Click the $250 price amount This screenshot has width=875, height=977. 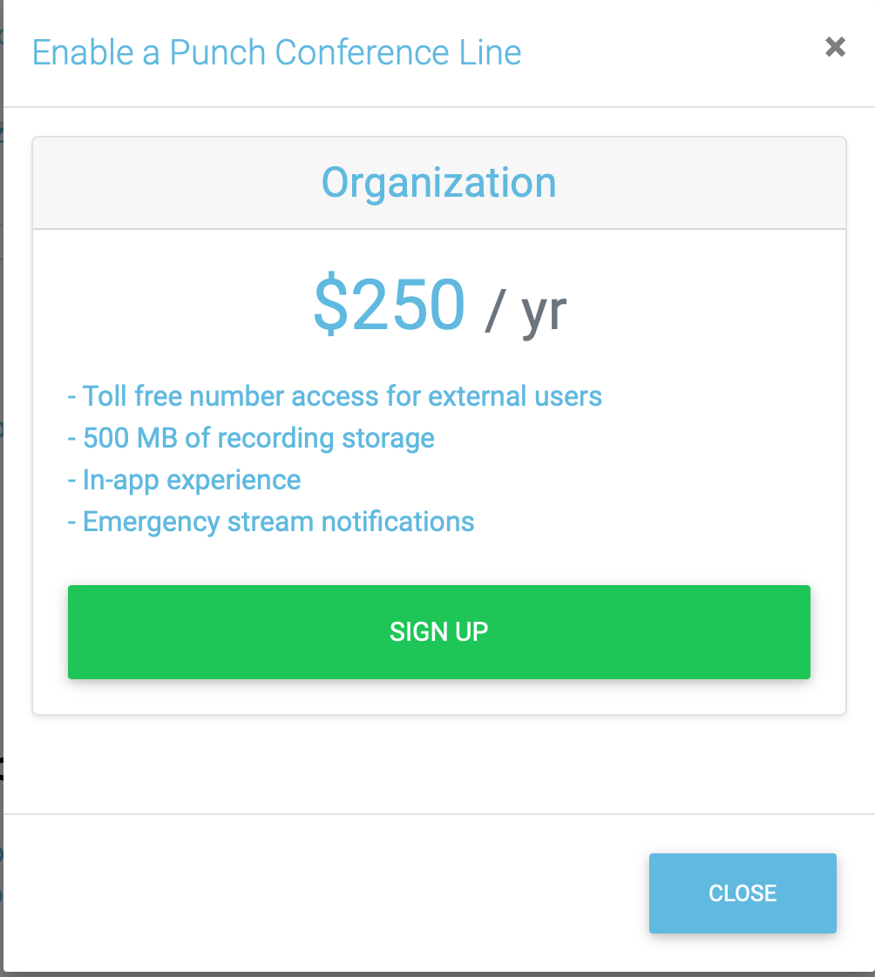click(x=389, y=305)
